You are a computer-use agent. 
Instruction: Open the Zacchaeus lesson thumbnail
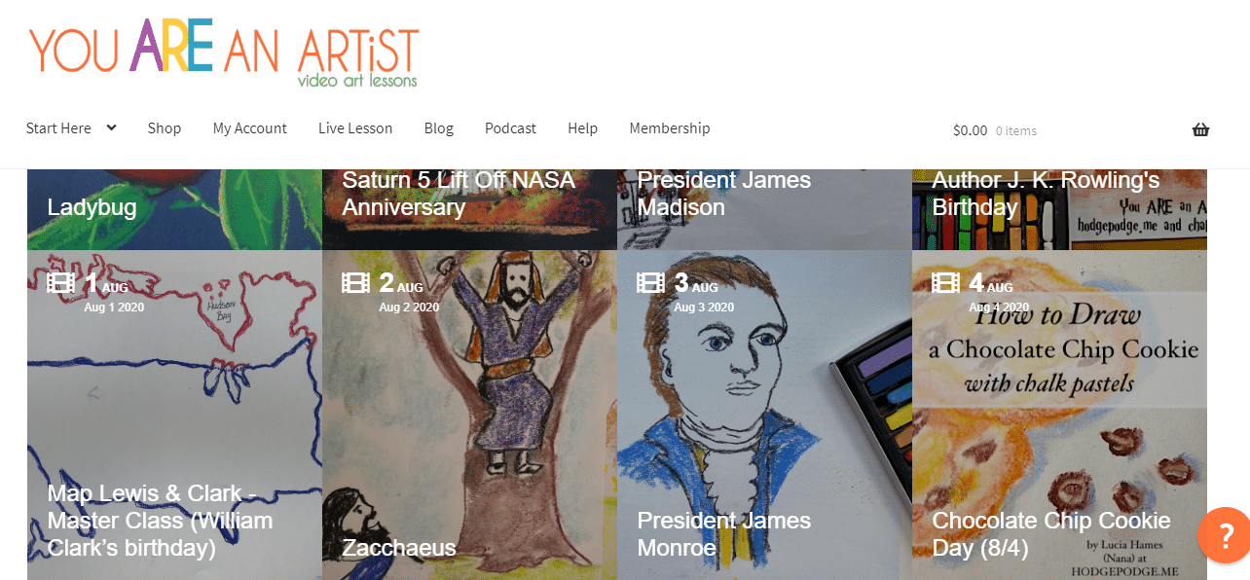point(469,416)
